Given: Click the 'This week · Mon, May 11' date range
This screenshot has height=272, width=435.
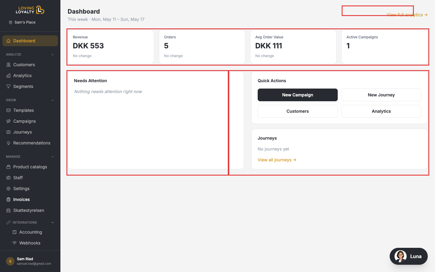Looking at the screenshot, I should (x=106, y=19).
